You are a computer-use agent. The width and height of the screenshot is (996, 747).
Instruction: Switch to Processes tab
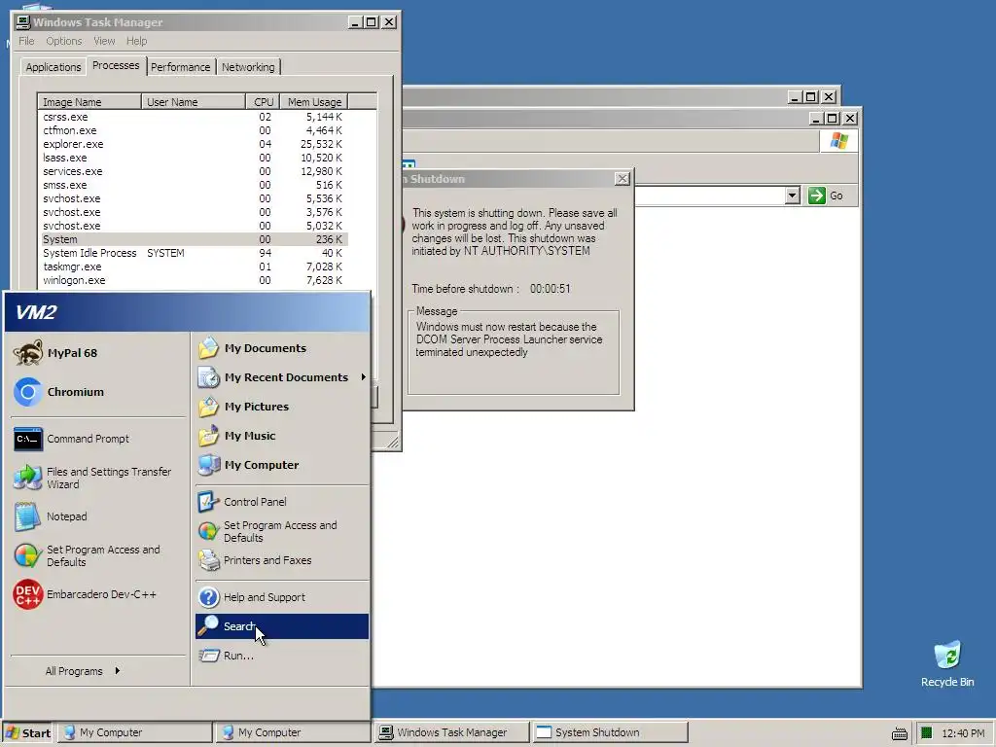pos(116,65)
